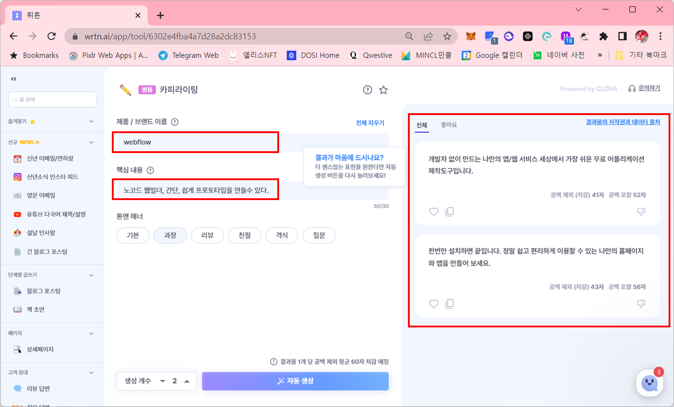This screenshot has height=407, width=674.
Task: Show hidden bookmarks with » chevron
Action: click(600, 55)
